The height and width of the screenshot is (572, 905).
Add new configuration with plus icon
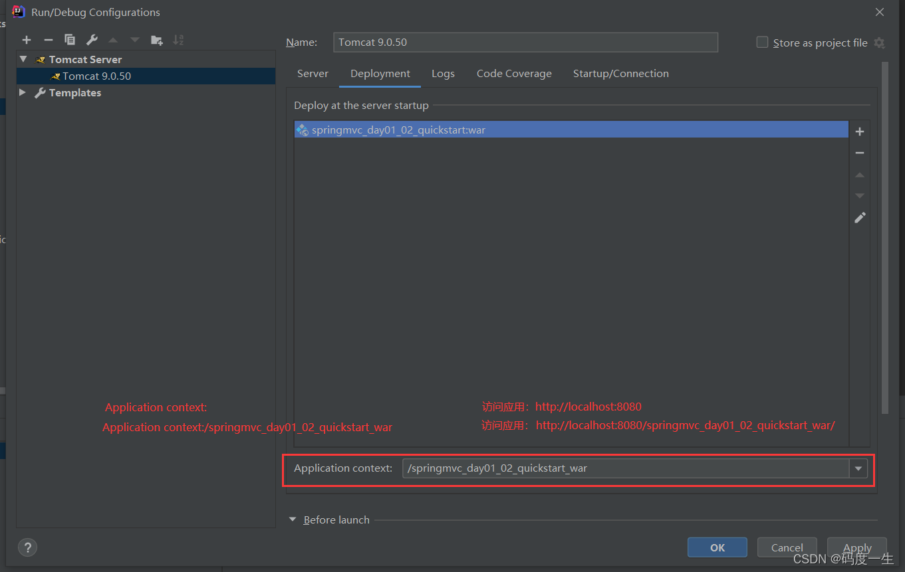27,40
